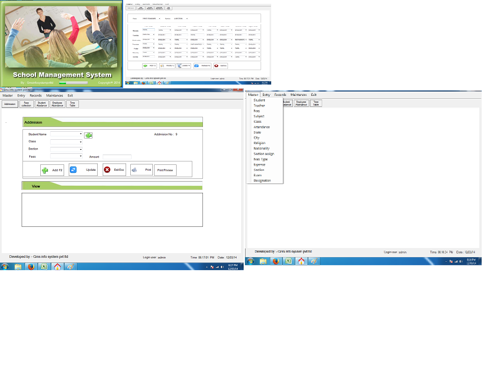Click 'Login user : admin' in Admission window
Viewport: 489px width, 367px height.
[x=154, y=257]
